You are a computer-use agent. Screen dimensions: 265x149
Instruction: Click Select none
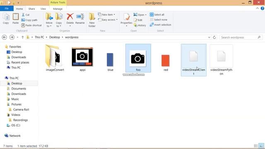[x=159, y=19]
